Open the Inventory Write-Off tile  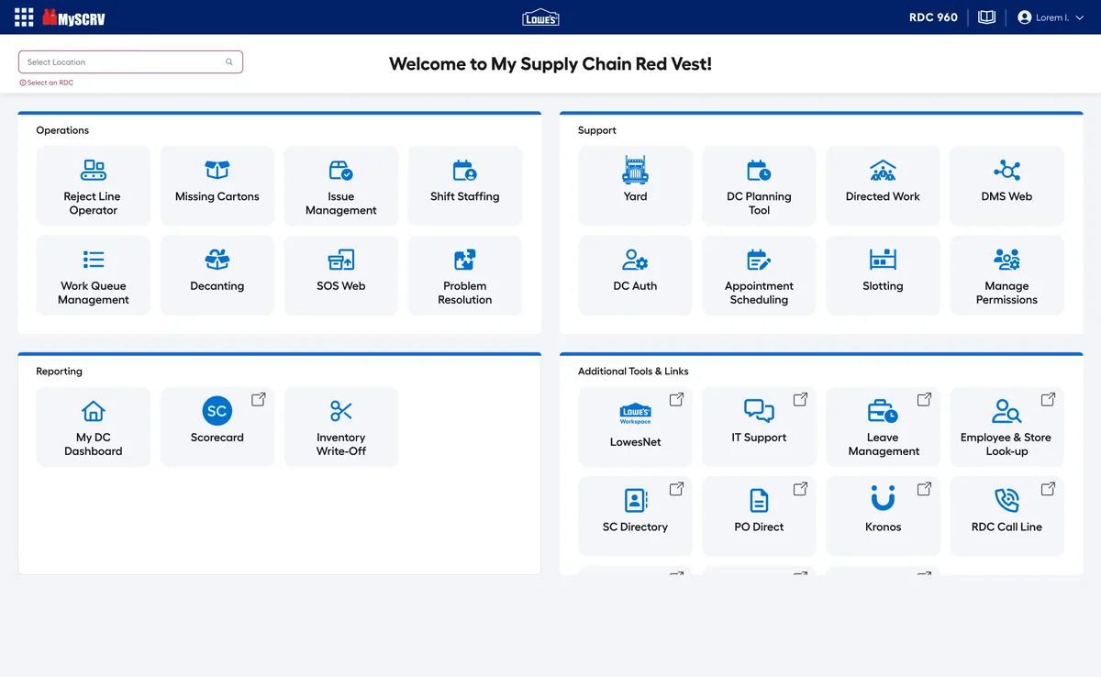click(341, 427)
